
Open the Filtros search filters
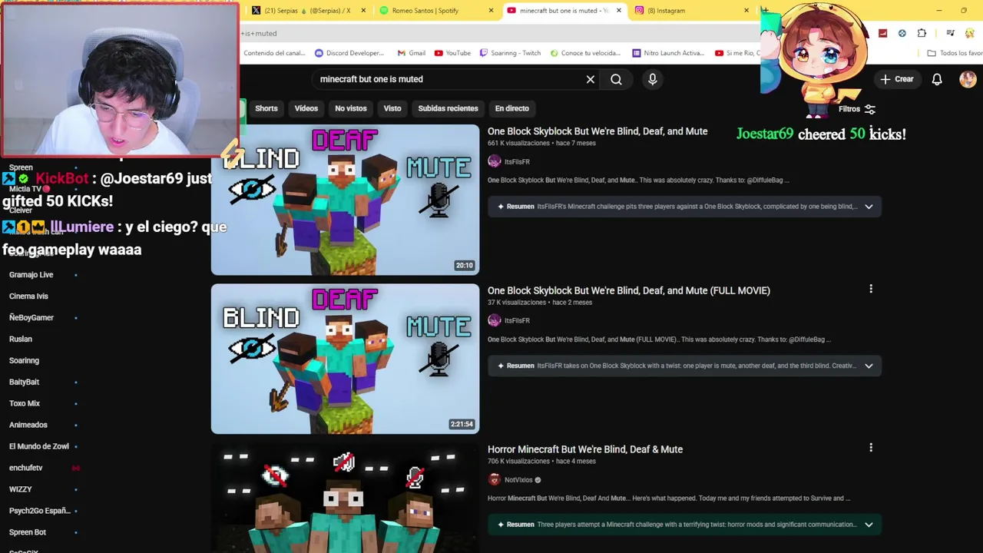[x=857, y=109]
